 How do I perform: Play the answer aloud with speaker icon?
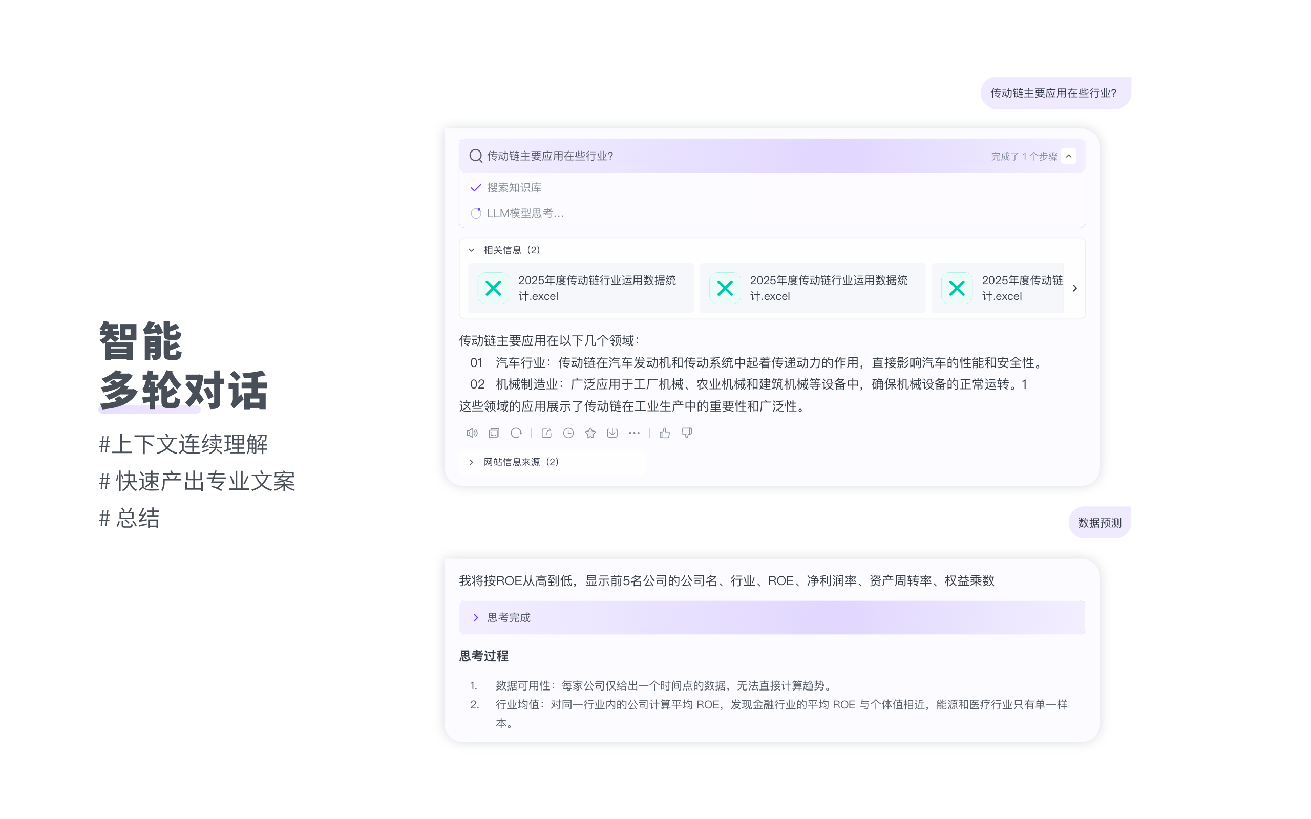[x=472, y=433]
